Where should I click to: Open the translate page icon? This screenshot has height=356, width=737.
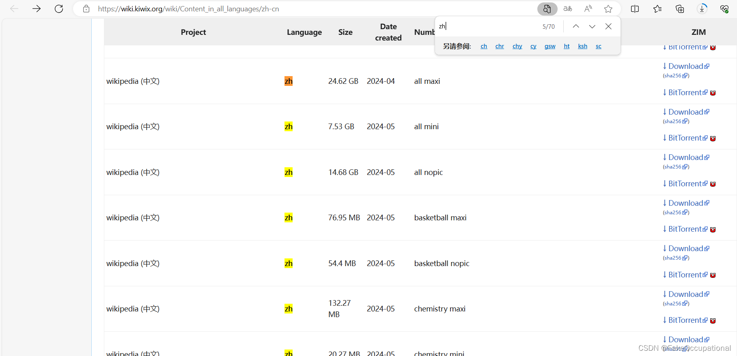pos(568,9)
